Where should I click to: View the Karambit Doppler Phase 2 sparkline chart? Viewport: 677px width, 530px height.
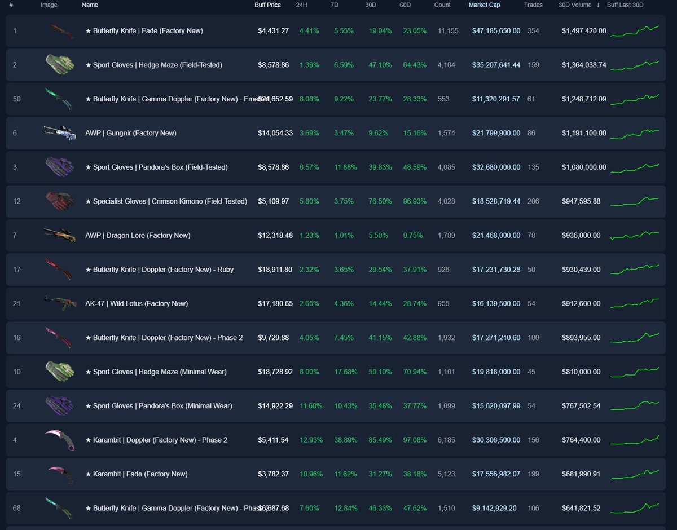pyautogui.click(x=635, y=440)
